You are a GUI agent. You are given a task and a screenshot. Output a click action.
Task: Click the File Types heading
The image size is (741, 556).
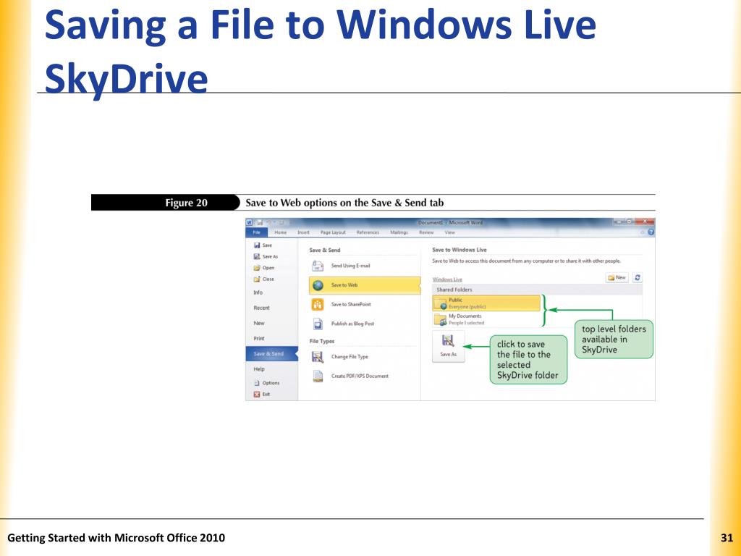[322, 341]
